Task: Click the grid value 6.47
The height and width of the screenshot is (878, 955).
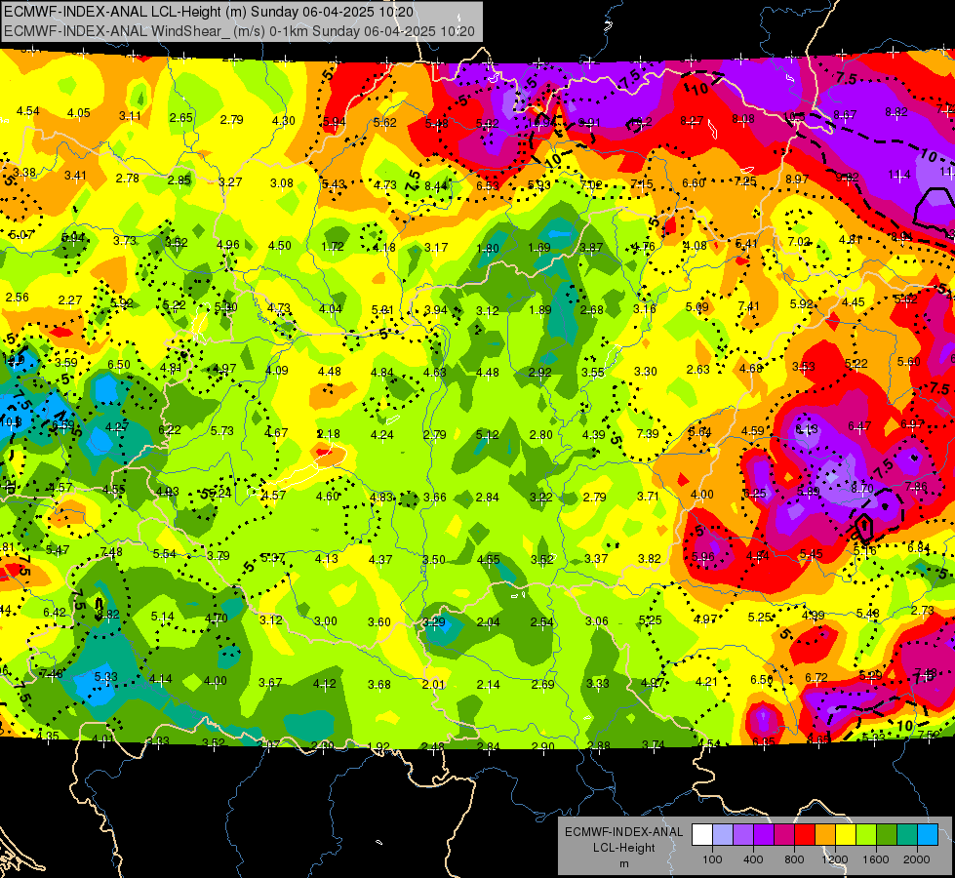Action: 859,426
